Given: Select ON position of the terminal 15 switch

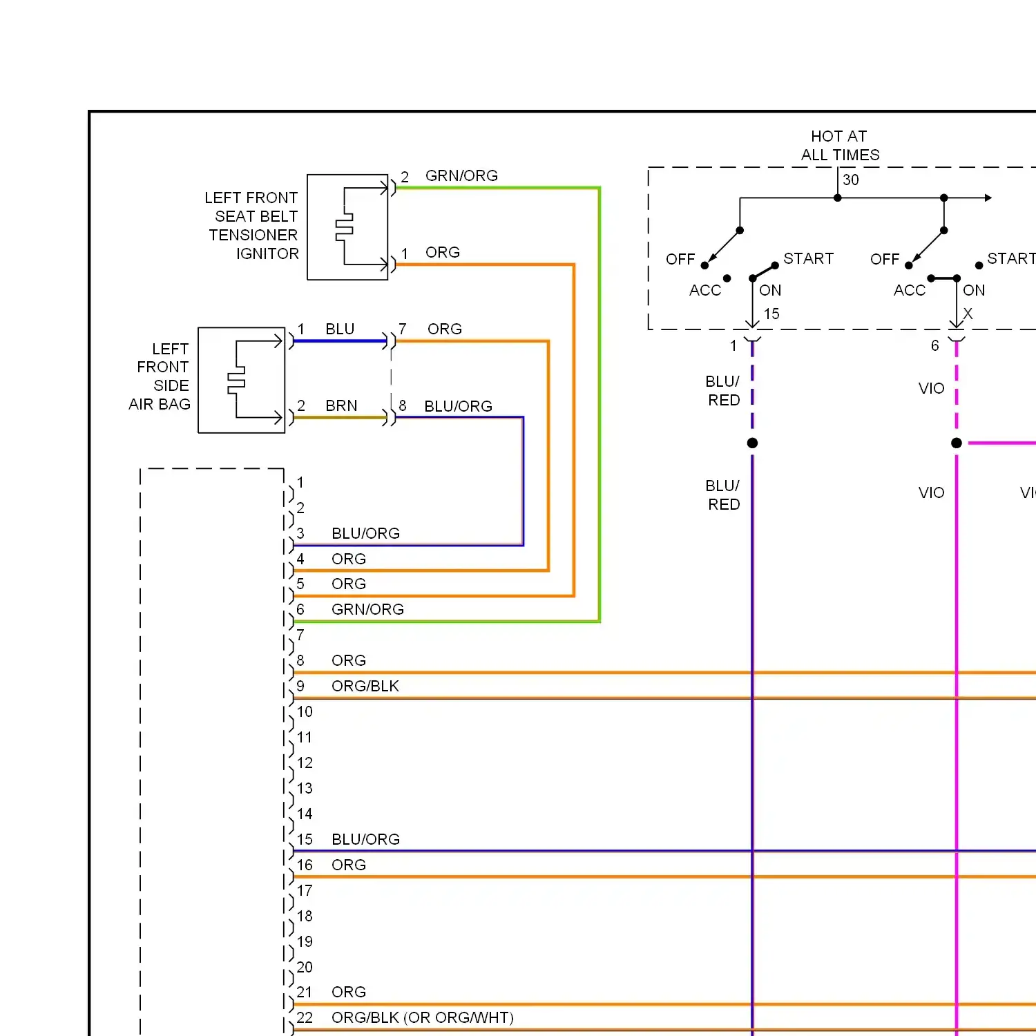Looking at the screenshot, I should [770, 291].
